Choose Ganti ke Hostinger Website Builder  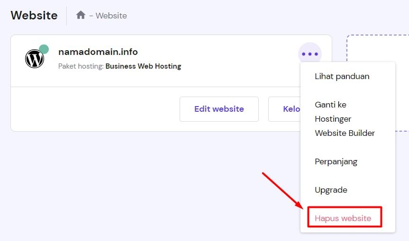coord(345,119)
